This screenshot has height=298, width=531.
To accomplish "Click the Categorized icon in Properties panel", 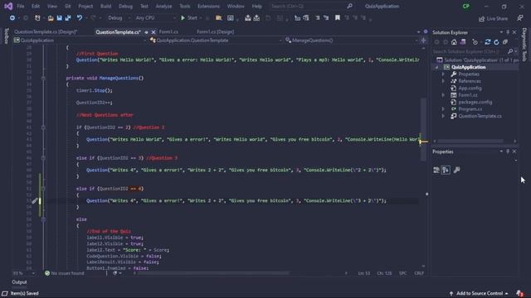I will point(436,170).
